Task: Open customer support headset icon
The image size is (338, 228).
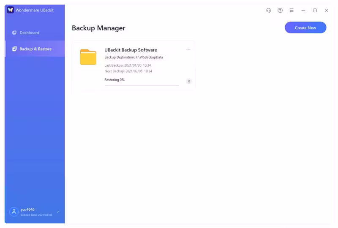Action: click(x=268, y=10)
